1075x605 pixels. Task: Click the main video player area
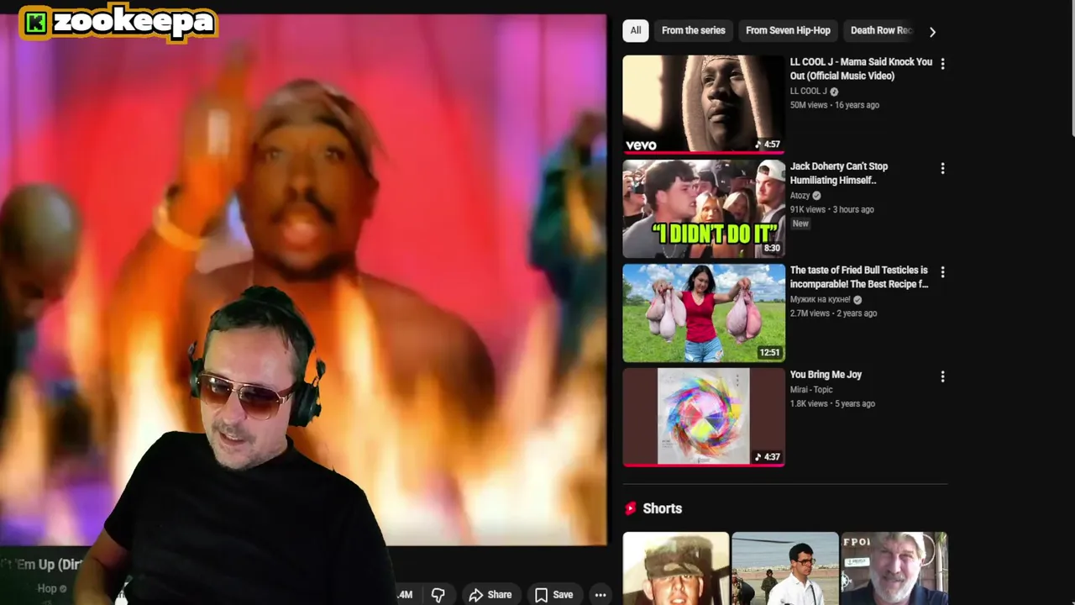tap(303, 280)
